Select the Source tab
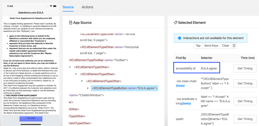Screen dimensions: 259x126 (x=68, y=7)
